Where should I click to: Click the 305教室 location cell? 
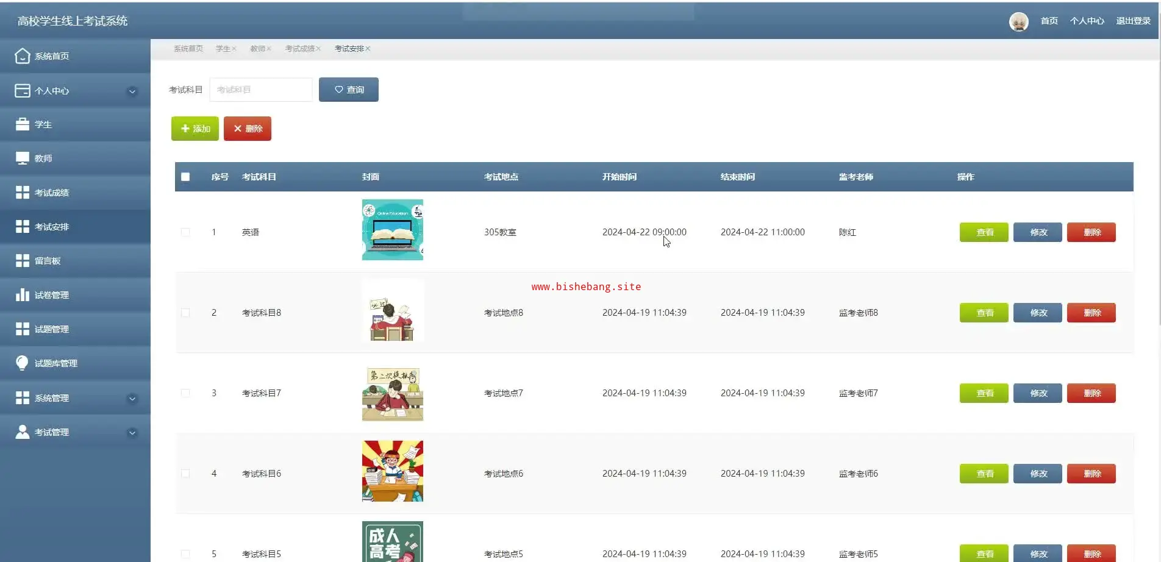point(500,232)
